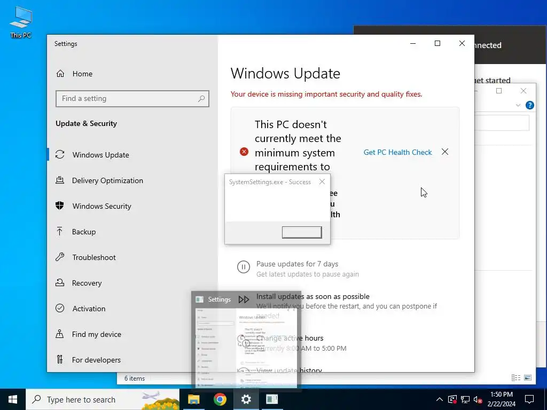Image resolution: width=547 pixels, height=410 pixels.
Task: Click the red error icon in the notice
Action: (x=244, y=152)
